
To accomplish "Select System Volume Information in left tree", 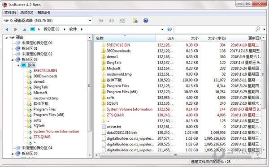I will click(56, 131).
